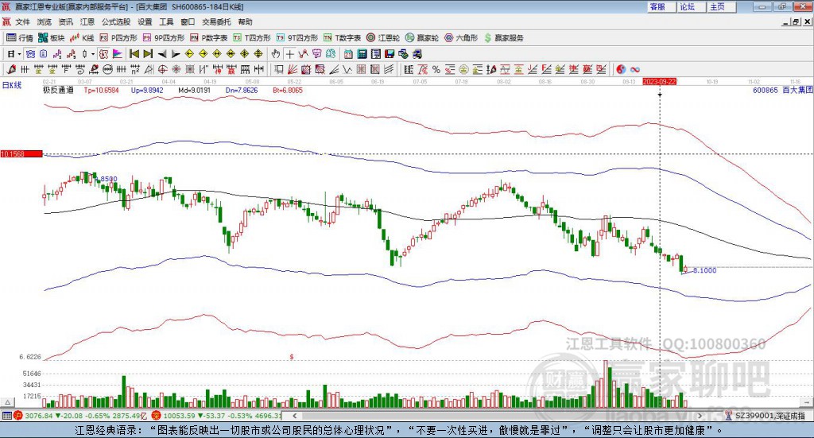The height and width of the screenshot is (438, 814).
Task: Click the up triangle at volume panel
Action: click(x=8, y=402)
